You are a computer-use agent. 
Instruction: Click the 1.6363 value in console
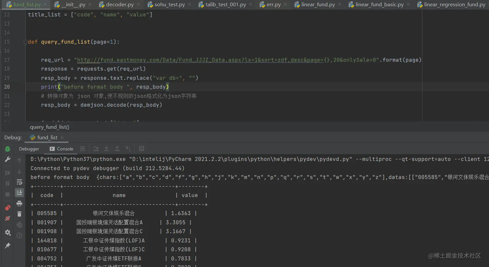point(181,213)
